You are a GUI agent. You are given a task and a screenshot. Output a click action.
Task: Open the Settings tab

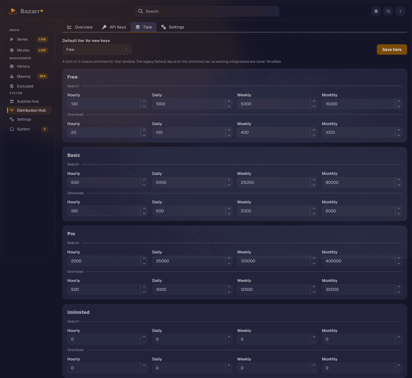pyautogui.click(x=173, y=27)
